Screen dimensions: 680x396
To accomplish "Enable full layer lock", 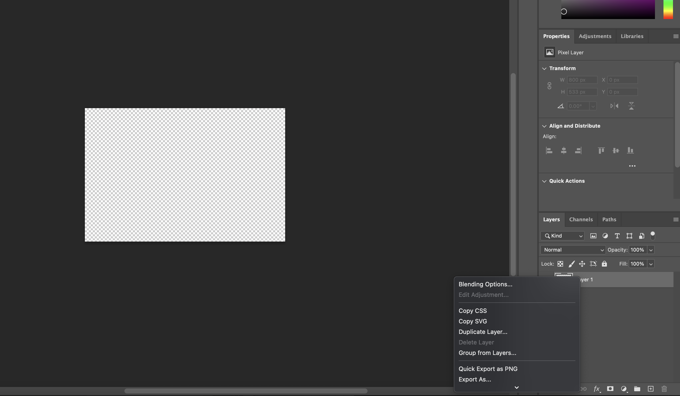I will (x=604, y=264).
